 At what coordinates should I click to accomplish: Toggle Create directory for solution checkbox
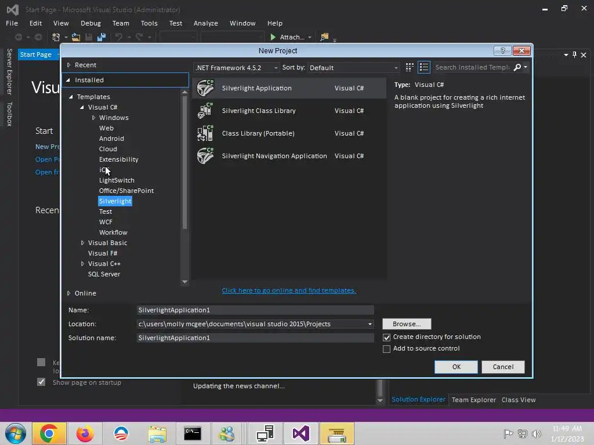click(x=386, y=337)
